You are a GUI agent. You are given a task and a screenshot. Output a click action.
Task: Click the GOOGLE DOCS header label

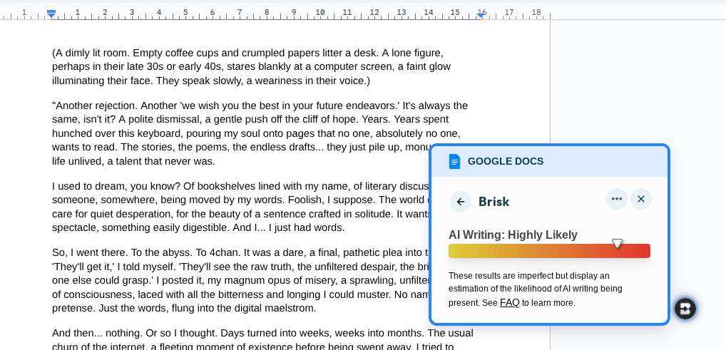[506, 162]
